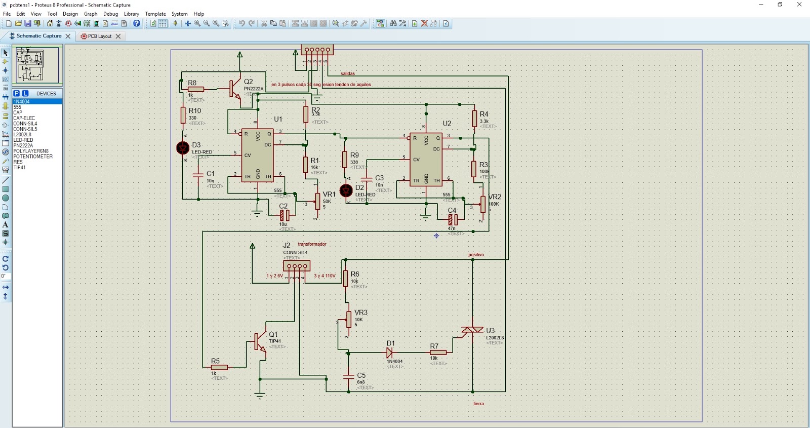The height and width of the screenshot is (428, 810).
Task: Select the 2D Graphics Circle tool
Action: point(6,198)
